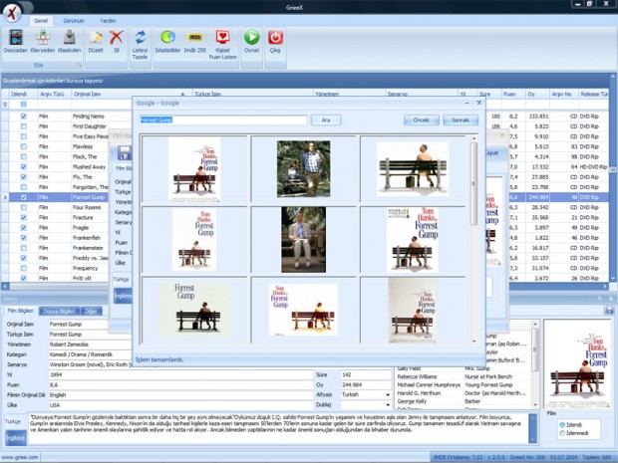Close the Google image search dialog
Viewport: 618px width, 463px height.
coord(478,103)
